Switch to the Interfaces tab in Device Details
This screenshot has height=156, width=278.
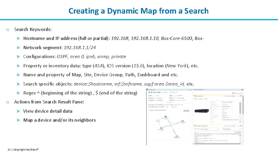[201, 99]
